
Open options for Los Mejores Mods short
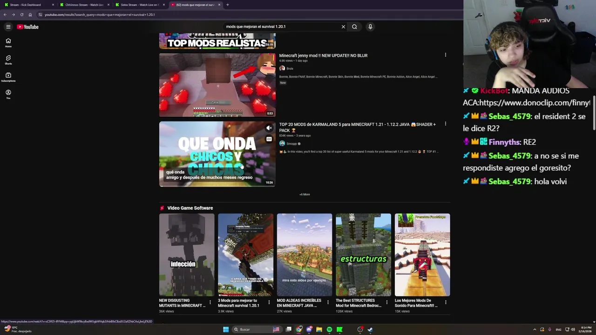(x=446, y=302)
